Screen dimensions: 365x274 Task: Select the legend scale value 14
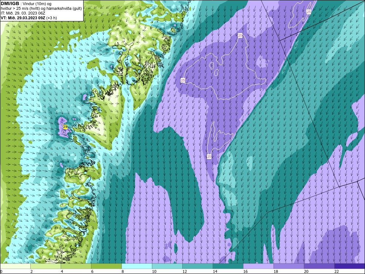pos(215,271)
